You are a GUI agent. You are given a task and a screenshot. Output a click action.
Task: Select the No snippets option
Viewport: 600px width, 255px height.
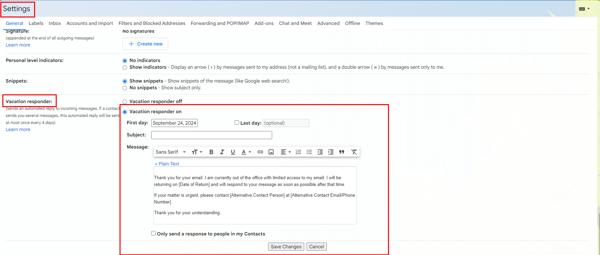click(x=125, y=88)
